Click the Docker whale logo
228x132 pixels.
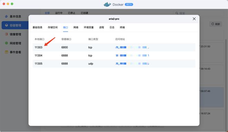(x=107, y=4)
